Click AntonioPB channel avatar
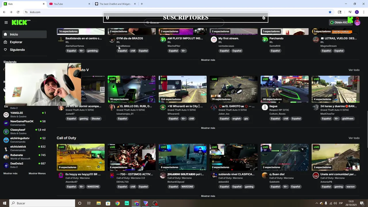The width and height of the screenshot is (368, 207). [x=316, y=175]
